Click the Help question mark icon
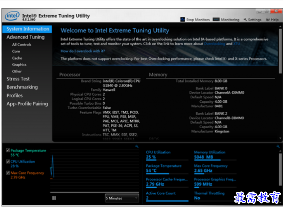Screen dimensions: 283x210 coord(268,19)
